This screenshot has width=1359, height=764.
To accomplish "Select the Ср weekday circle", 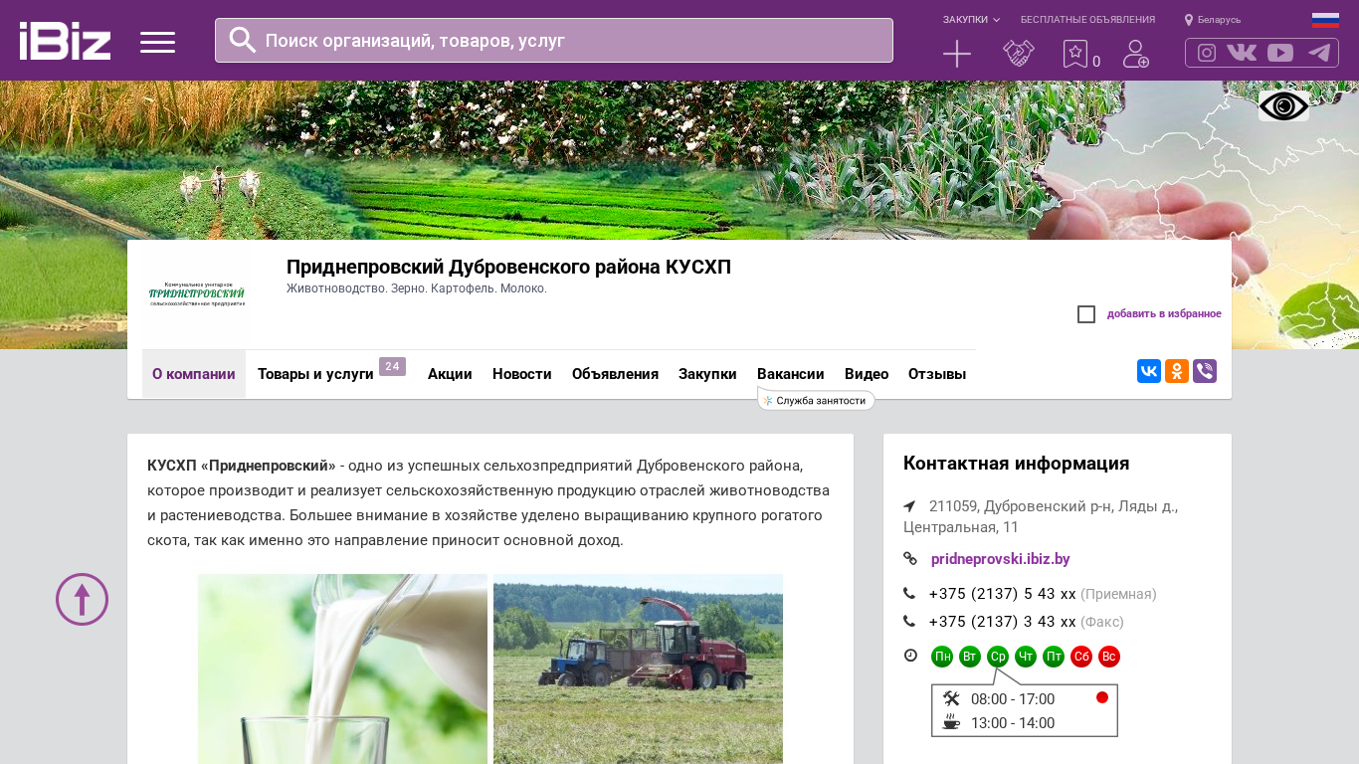I will click(998, 657).
